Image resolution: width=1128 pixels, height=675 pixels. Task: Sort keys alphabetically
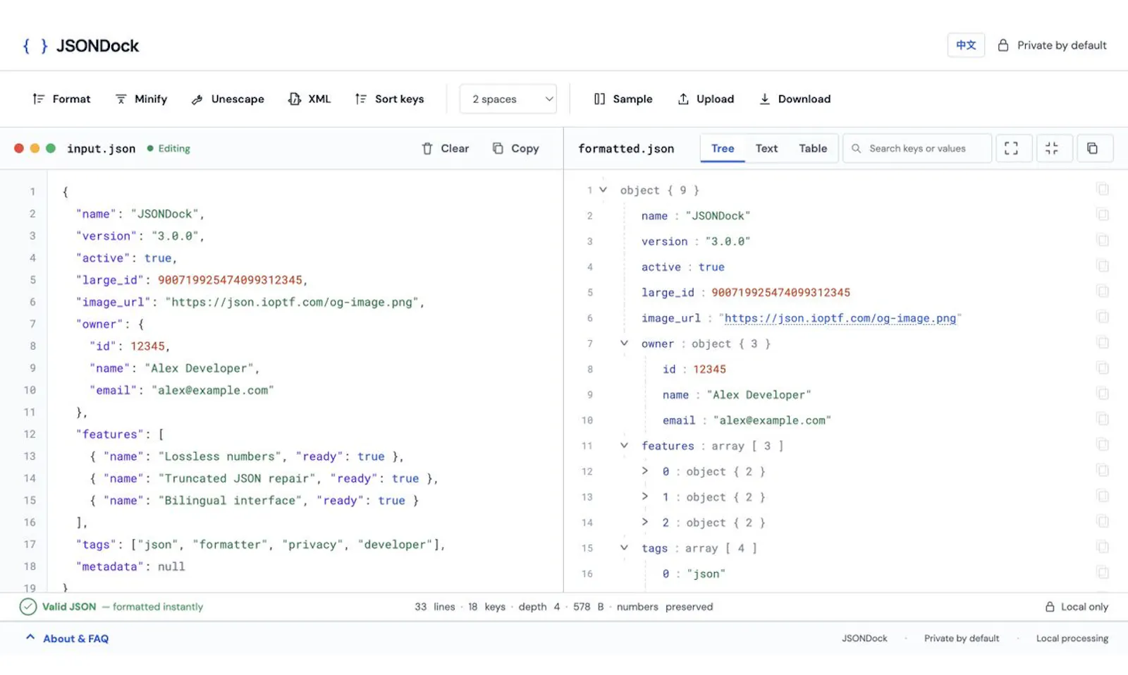(x=389, y=99)
